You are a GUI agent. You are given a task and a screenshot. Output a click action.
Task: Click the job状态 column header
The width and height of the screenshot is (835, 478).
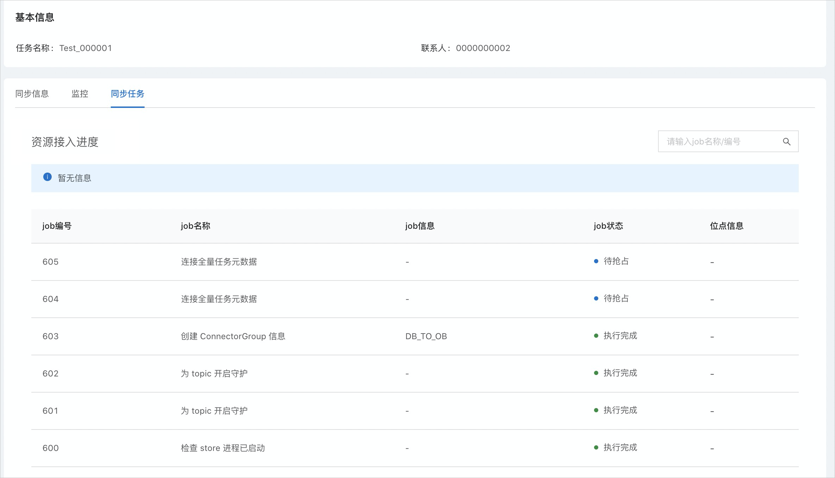(x=608, y=226)
